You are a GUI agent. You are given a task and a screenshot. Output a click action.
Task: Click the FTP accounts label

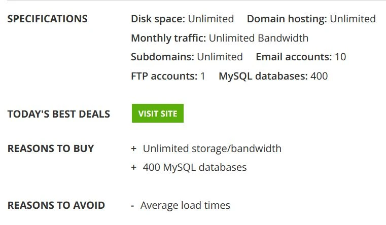pyautogui.click(x=164, y=76)
